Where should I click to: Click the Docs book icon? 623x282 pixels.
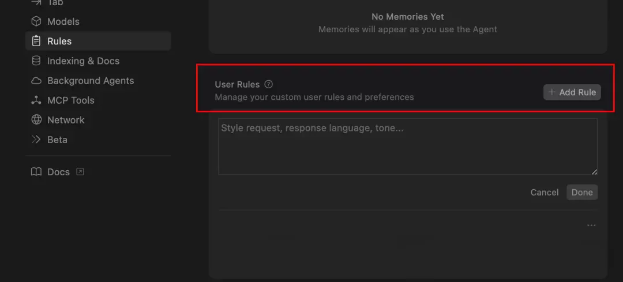pyautogui.click(x=36, y=172)
